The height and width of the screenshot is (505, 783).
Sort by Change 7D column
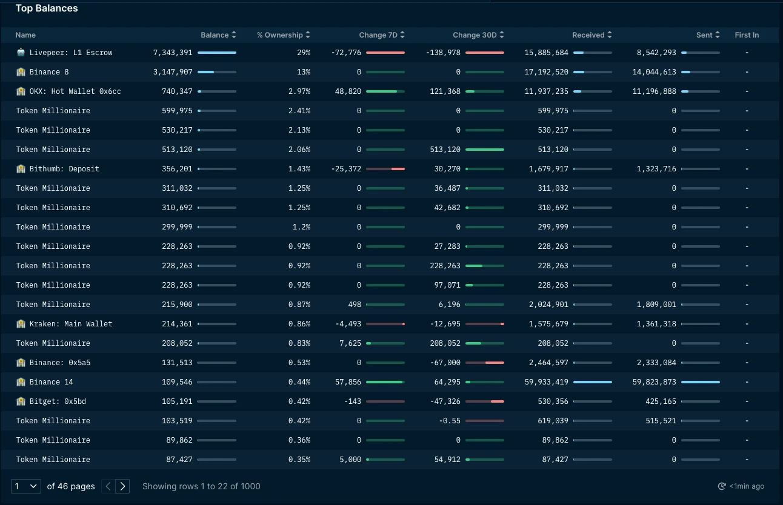382,35
